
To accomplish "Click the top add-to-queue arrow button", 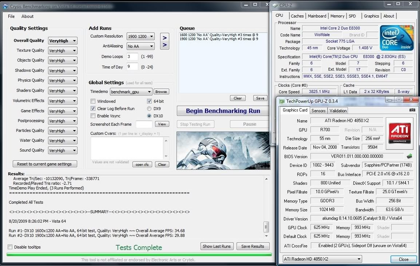I will (x=165, y=38).
